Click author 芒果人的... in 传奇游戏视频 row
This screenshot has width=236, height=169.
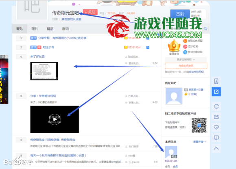pyautogui.click(x=133, y=96)
